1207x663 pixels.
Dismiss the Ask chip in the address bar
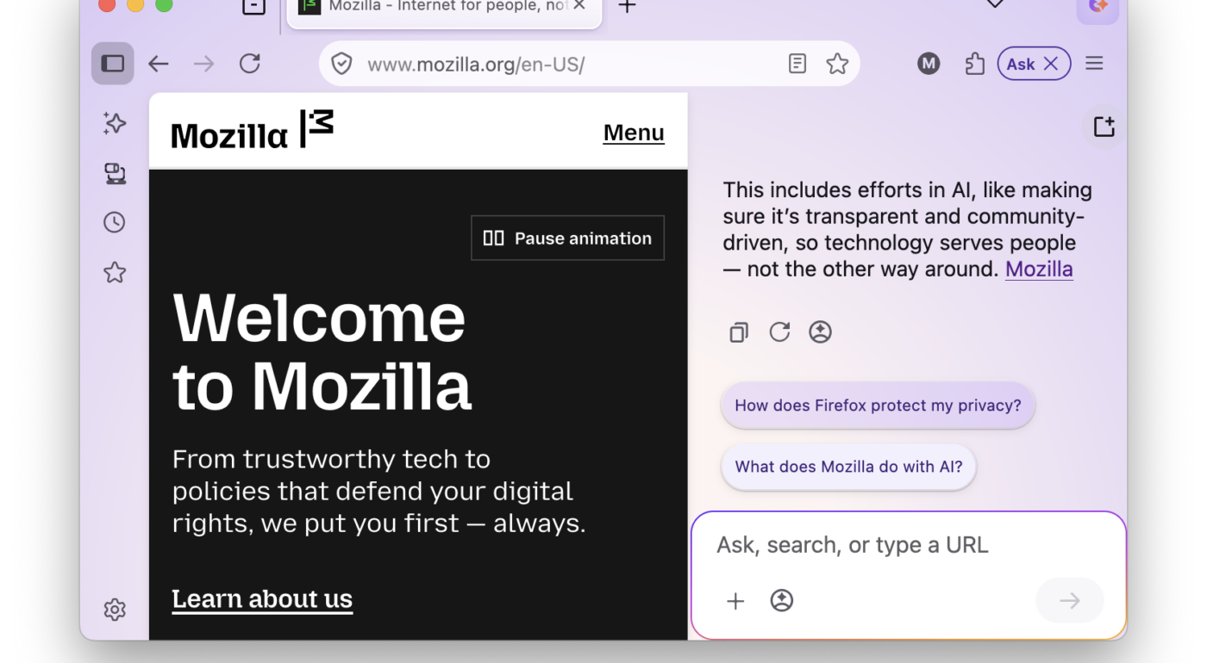point(1051,63)
